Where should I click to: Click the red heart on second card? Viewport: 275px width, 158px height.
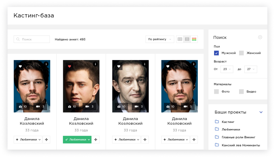[69, 66]
